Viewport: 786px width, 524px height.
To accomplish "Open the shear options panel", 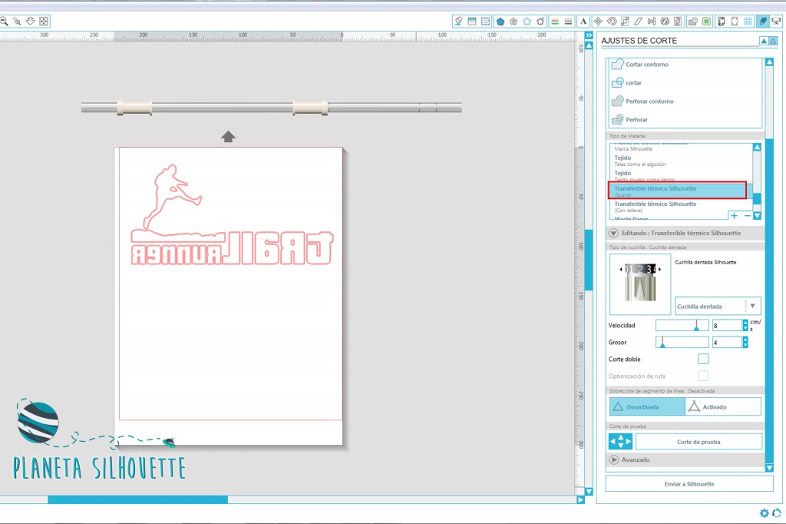I will 638,21.
